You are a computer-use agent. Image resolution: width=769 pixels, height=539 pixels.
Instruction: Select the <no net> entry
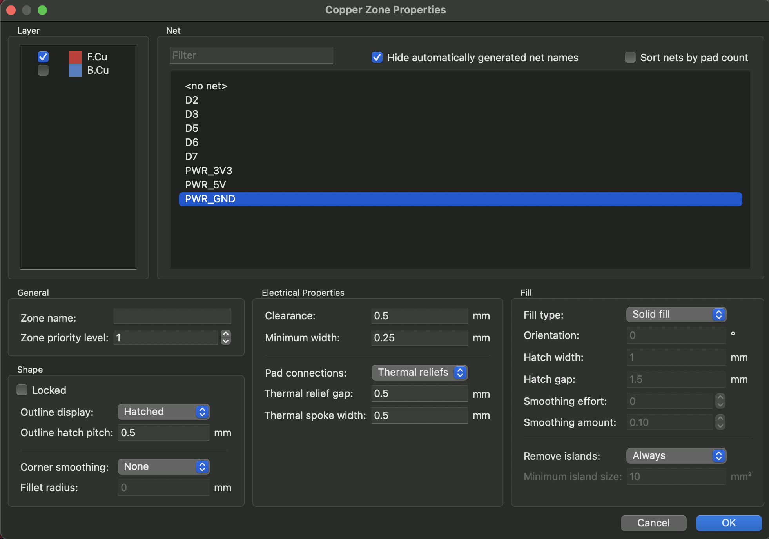(x=206, y=86)
